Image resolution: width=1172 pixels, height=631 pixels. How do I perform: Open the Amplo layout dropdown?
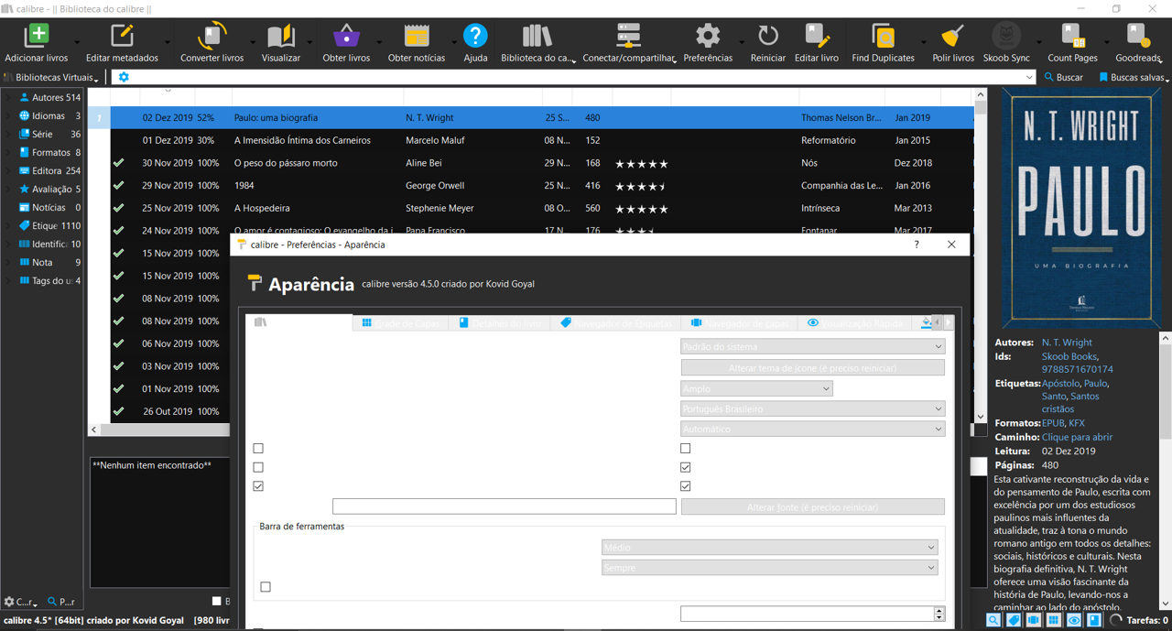757,389
